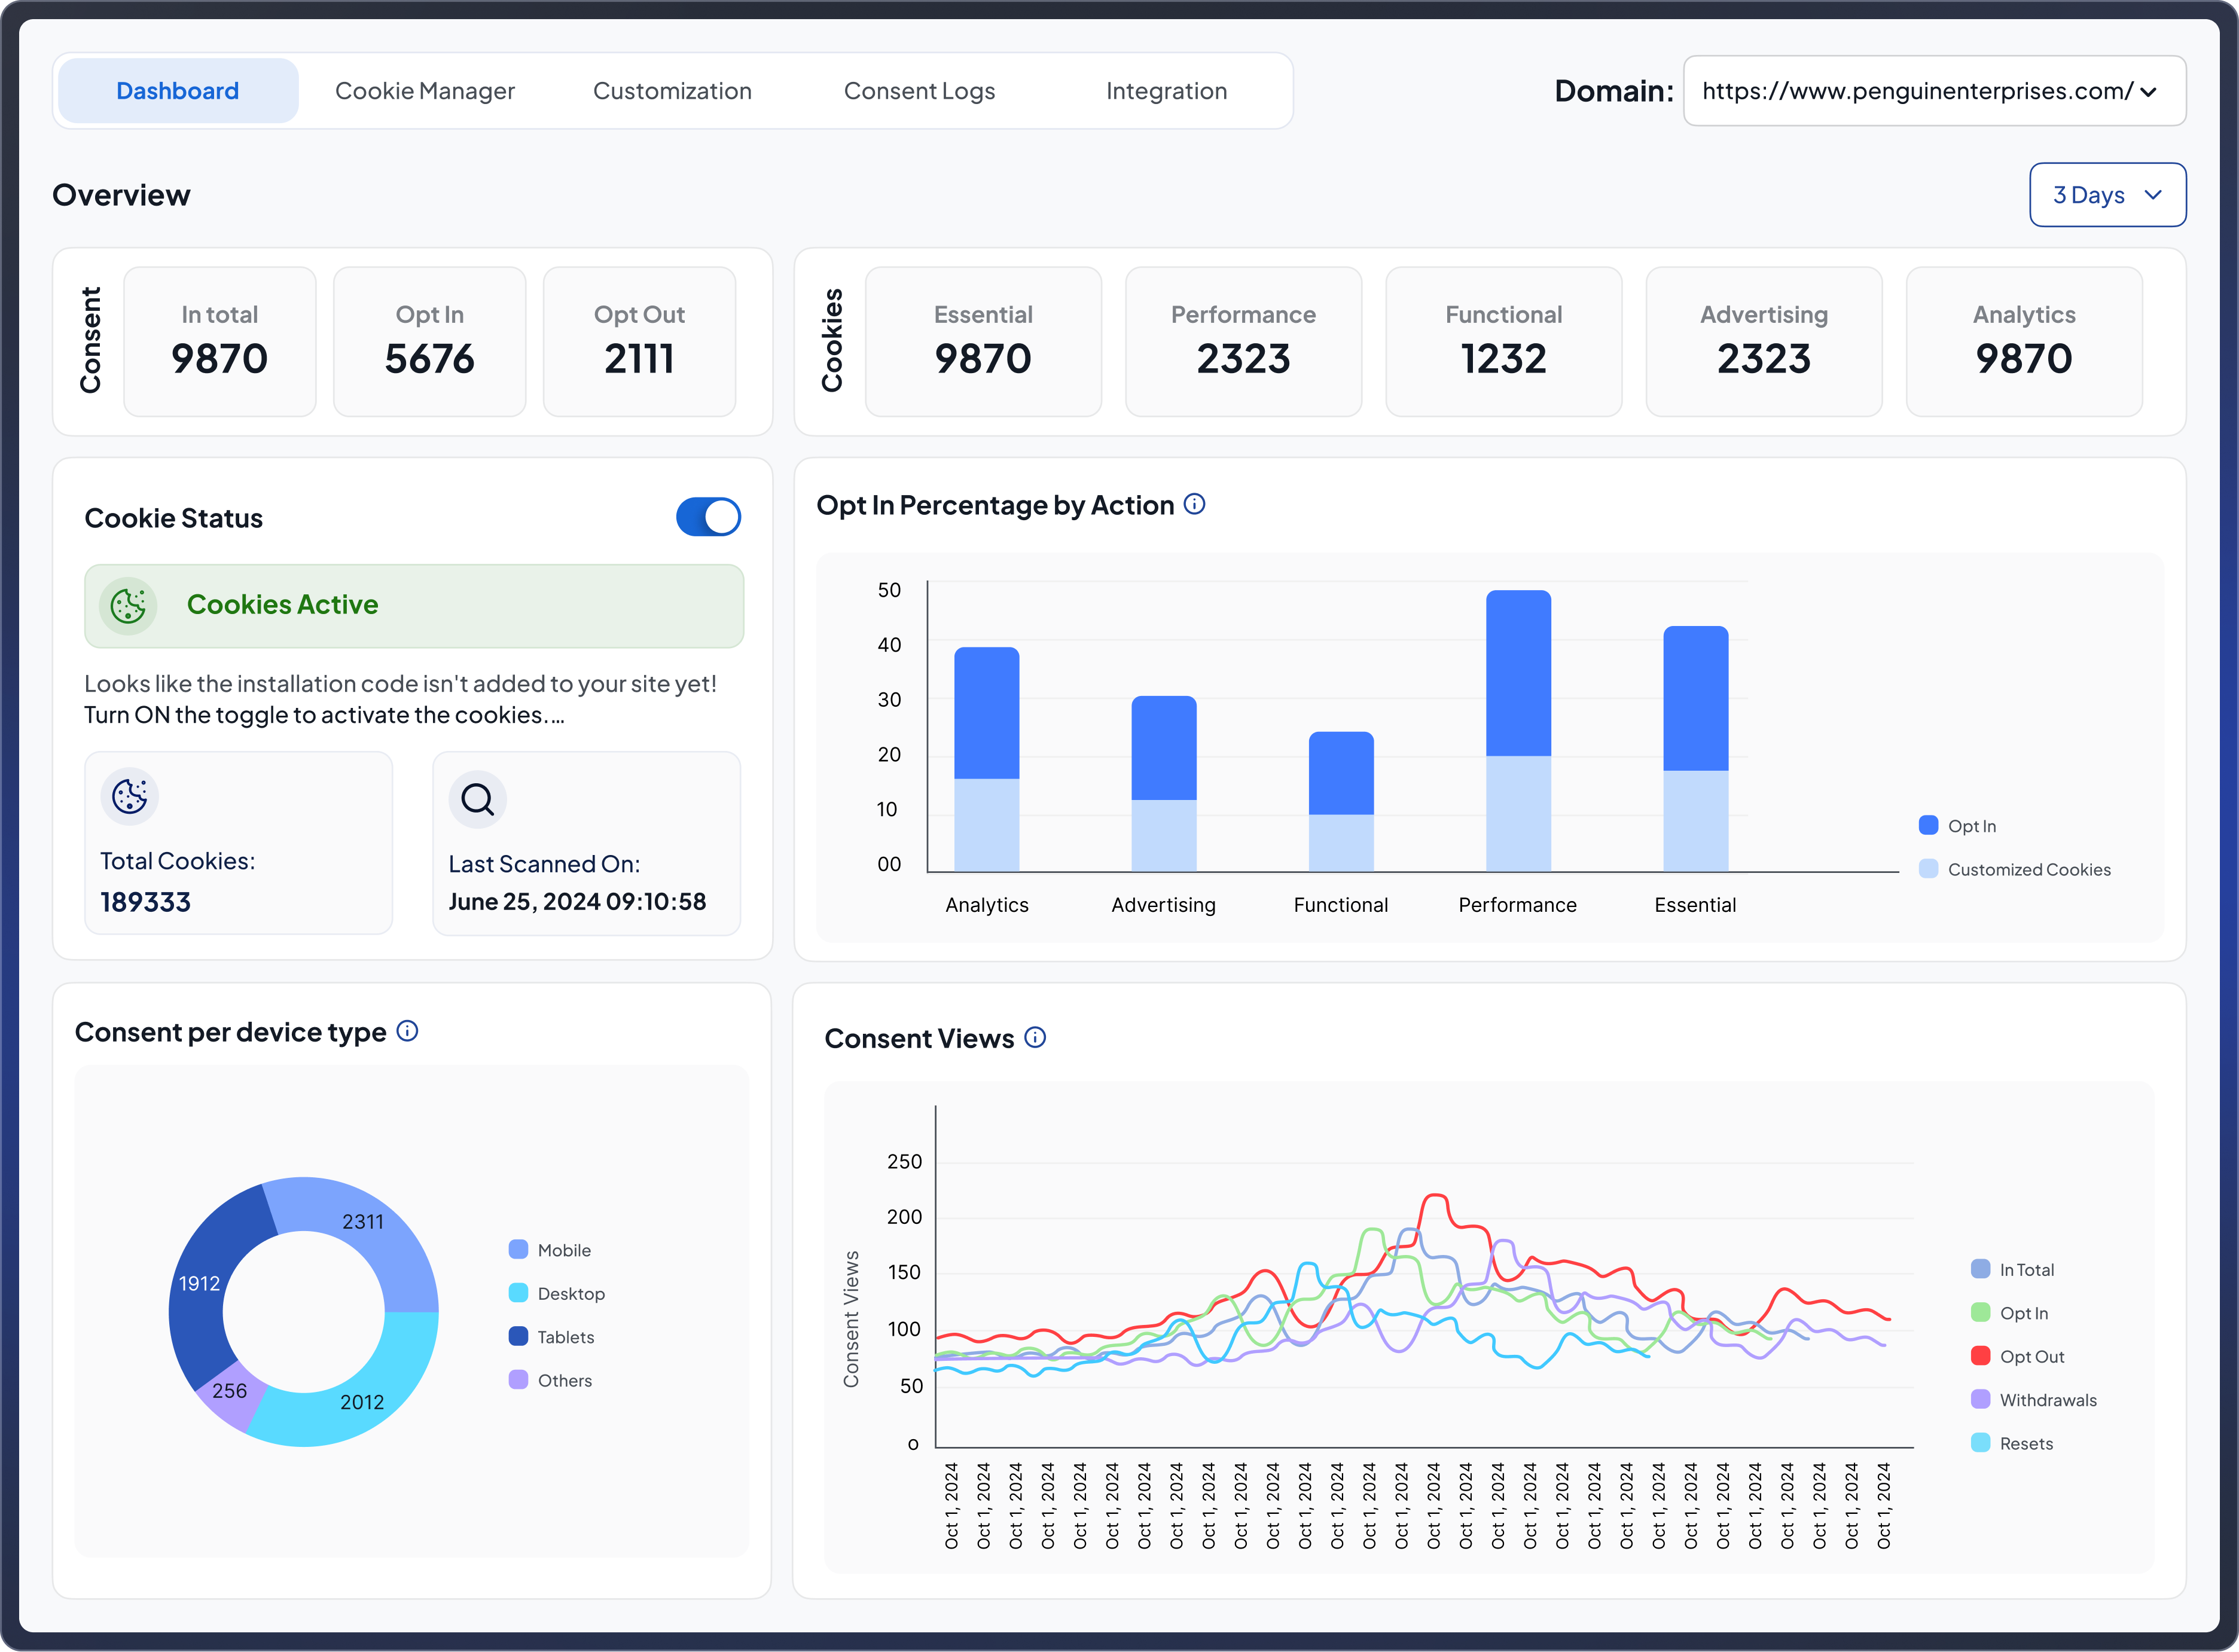Select the Opt Out consent card

639,341
